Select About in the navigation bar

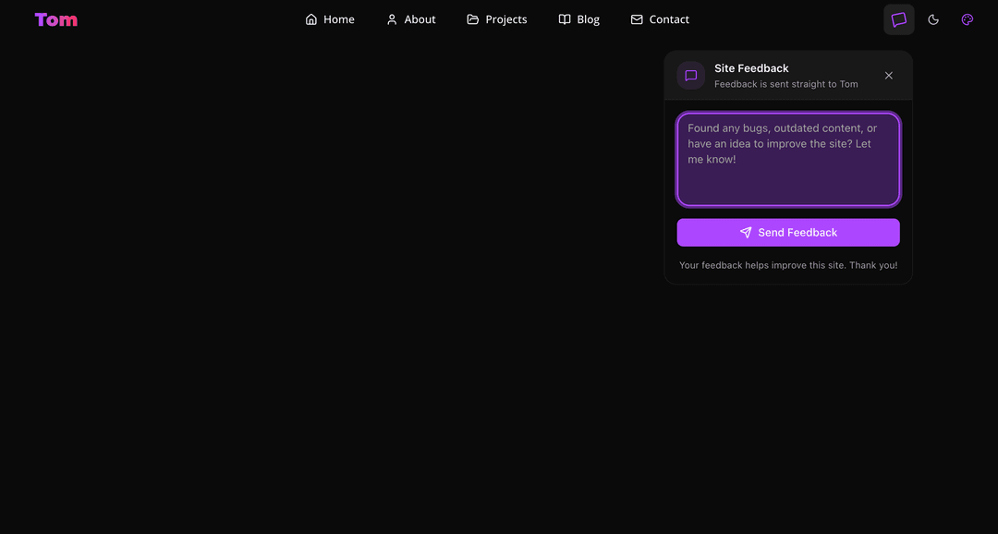click(x=418, y=18)
